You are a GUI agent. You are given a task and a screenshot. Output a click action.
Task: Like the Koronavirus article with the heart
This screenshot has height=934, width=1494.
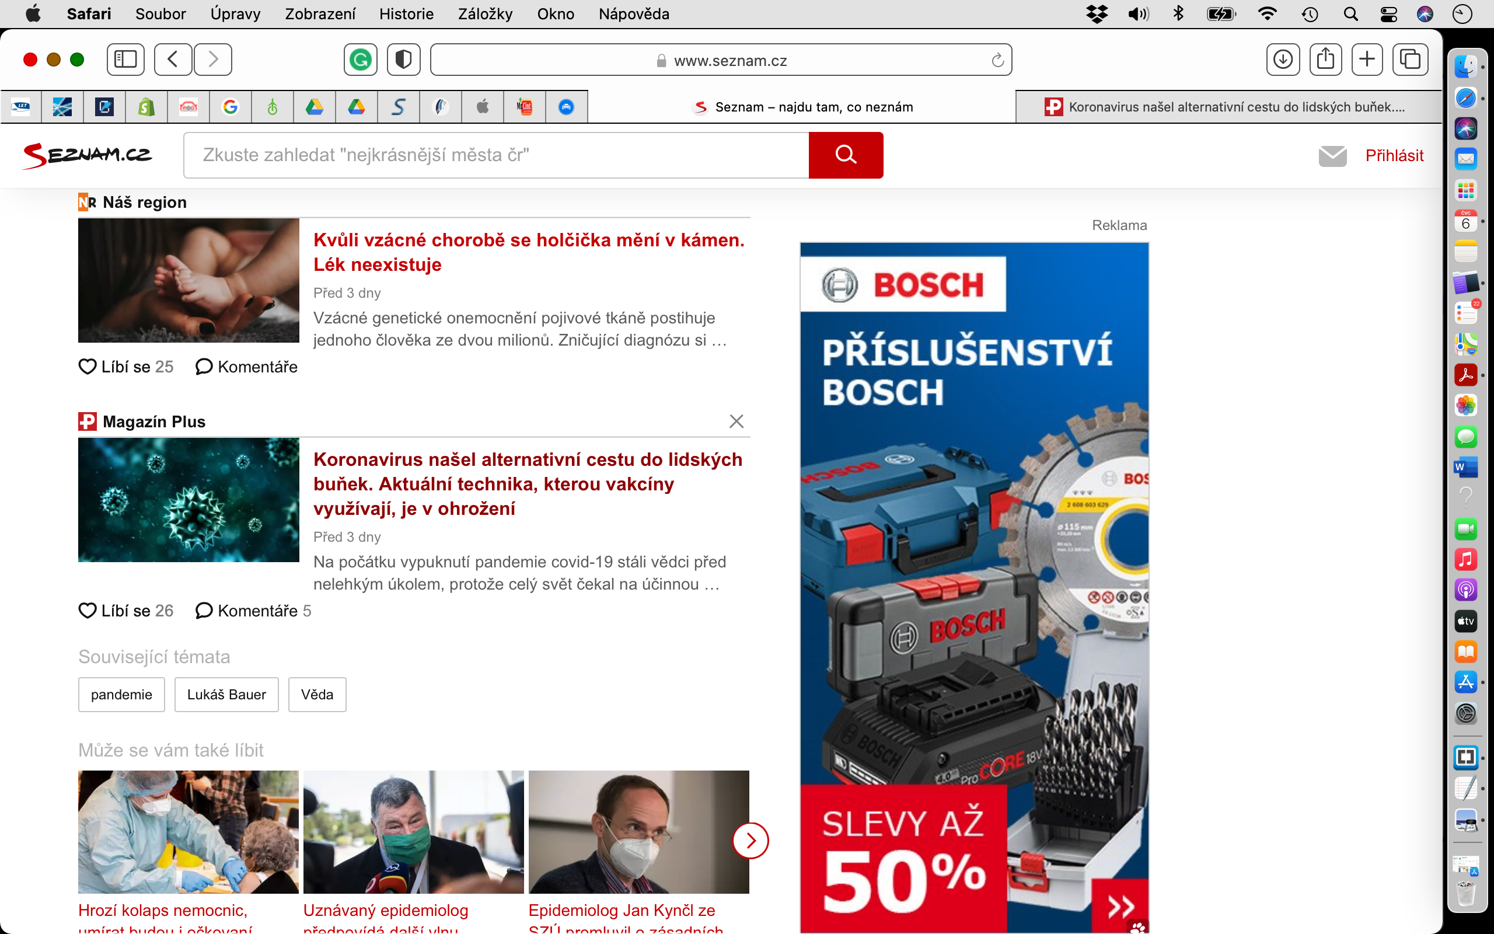(x=88, y=611)
